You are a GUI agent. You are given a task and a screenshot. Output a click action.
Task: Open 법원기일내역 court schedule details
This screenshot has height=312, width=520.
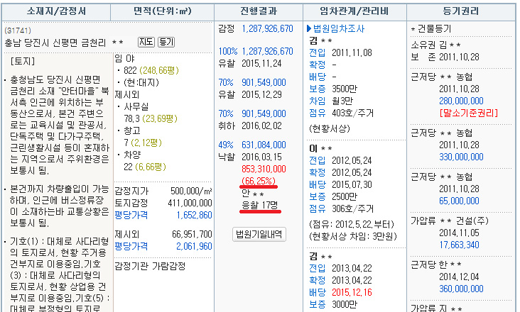pos(259,234)
